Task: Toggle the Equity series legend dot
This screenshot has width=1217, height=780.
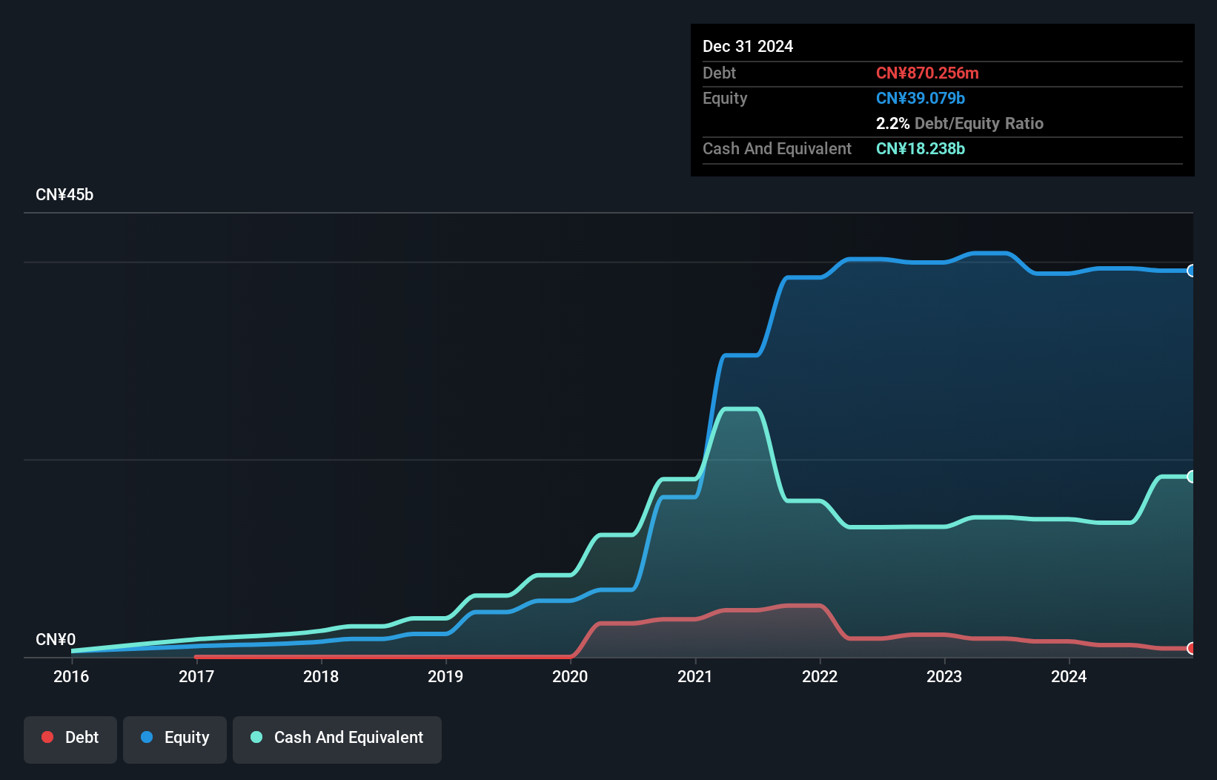Action: 148,737
